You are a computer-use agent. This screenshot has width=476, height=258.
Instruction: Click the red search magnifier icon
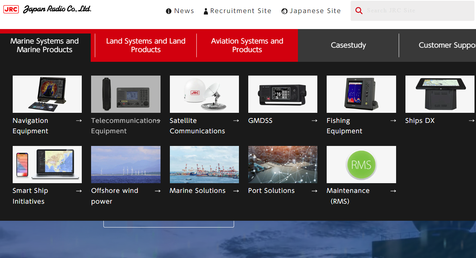[x=359, y=11]
